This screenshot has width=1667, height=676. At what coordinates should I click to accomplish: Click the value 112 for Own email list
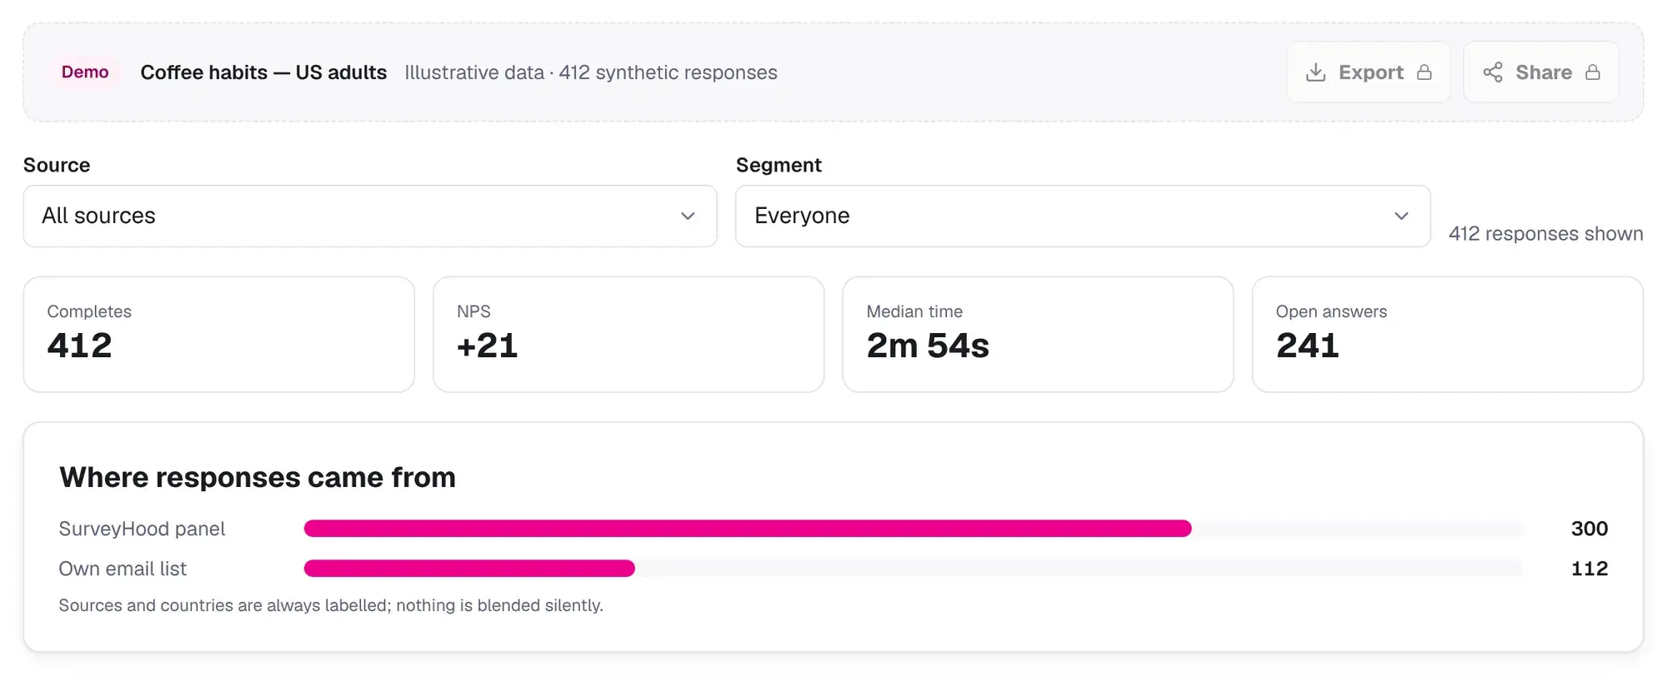[1589, 569]
